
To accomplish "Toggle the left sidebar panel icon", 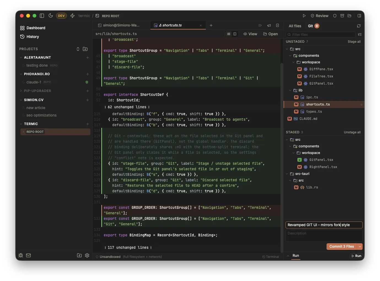I will (x=42, y=16).
